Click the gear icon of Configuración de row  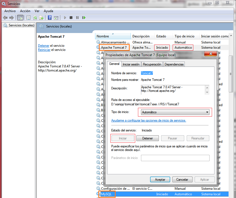(x=98, y=189)
